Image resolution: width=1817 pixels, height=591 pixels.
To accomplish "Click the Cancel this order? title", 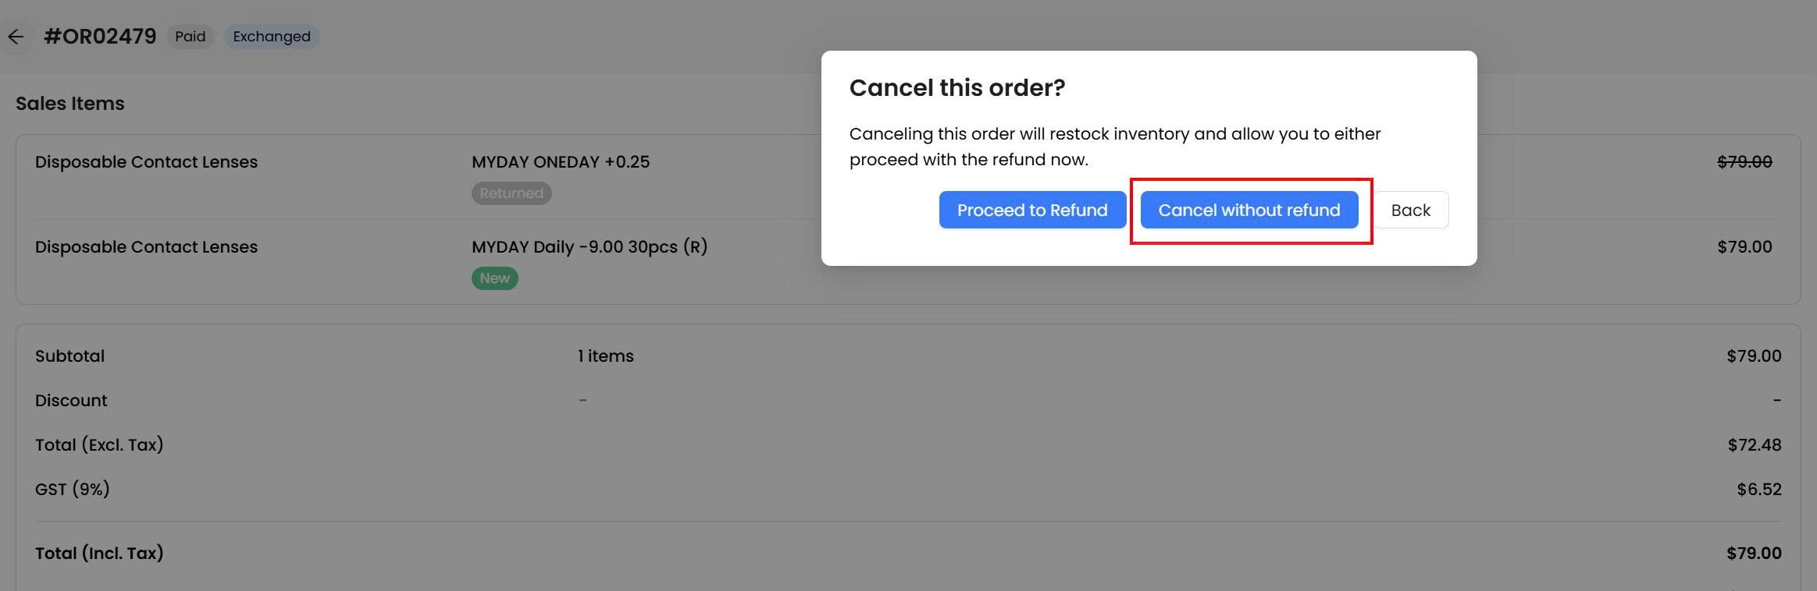I will coord(957,88).
